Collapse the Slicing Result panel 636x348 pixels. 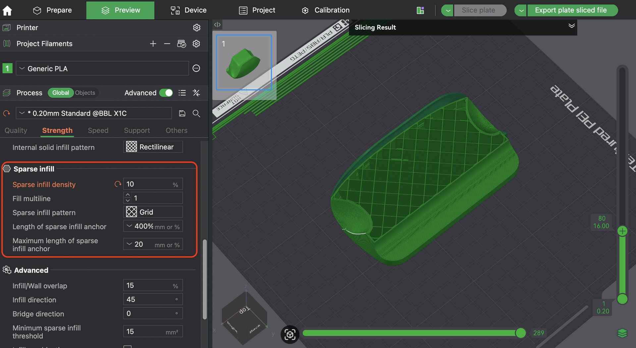tap(571, 26)
